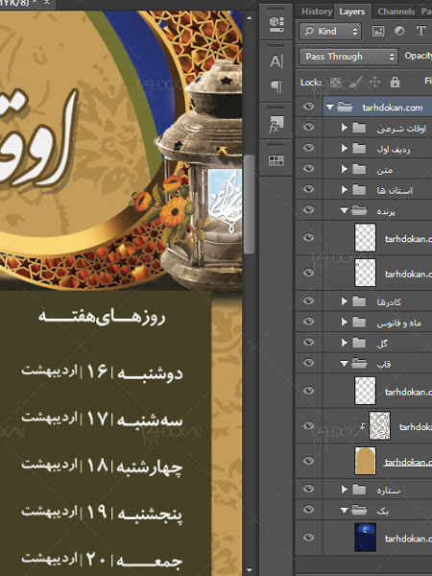Click the lock position icon
432x576 pixels.
pyautogui.click(x=374, y=82)
